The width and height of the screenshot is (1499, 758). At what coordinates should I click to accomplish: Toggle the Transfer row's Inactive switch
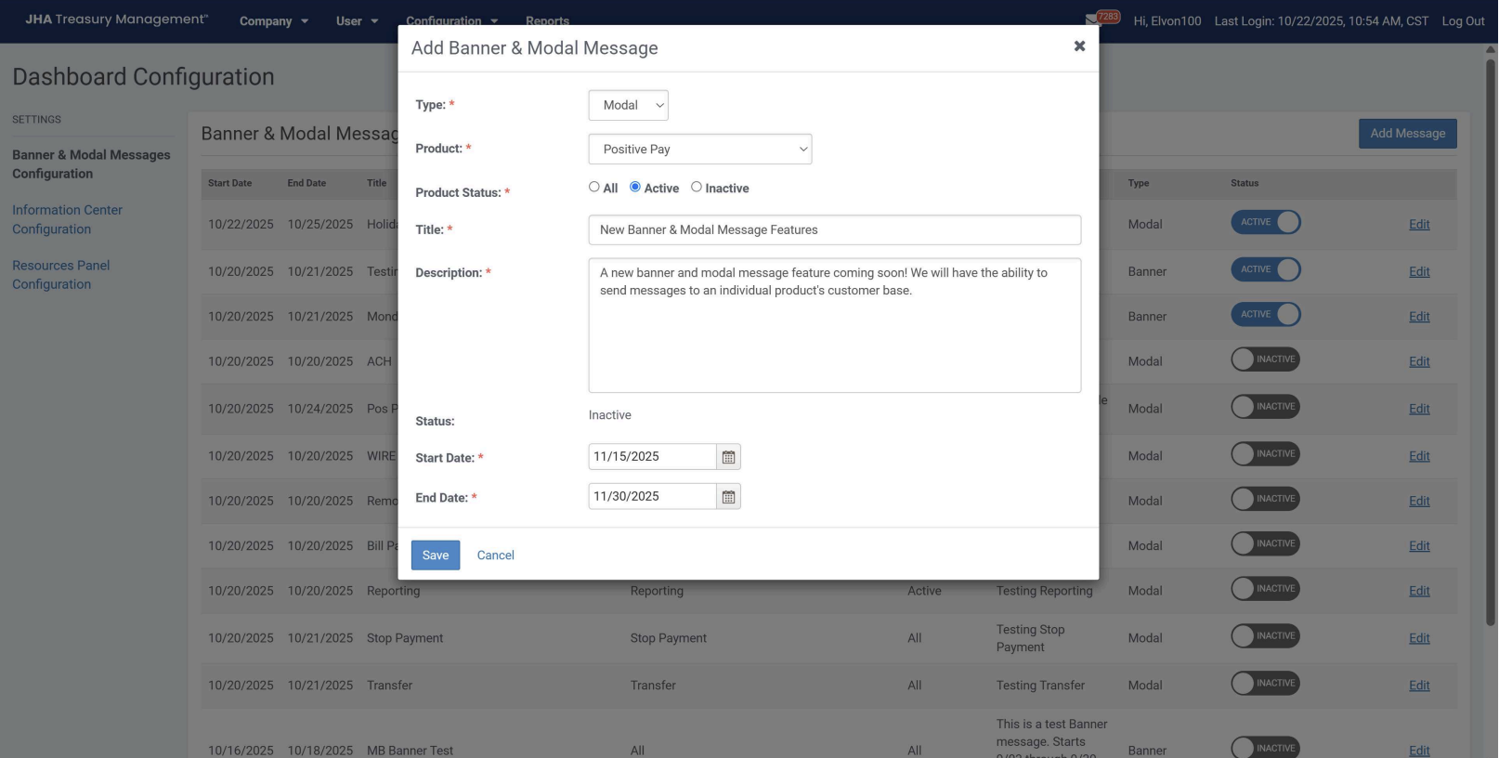[x=1265, y=684]
